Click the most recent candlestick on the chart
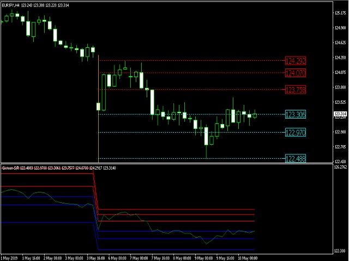349x261 pixels. pos(255,115)
